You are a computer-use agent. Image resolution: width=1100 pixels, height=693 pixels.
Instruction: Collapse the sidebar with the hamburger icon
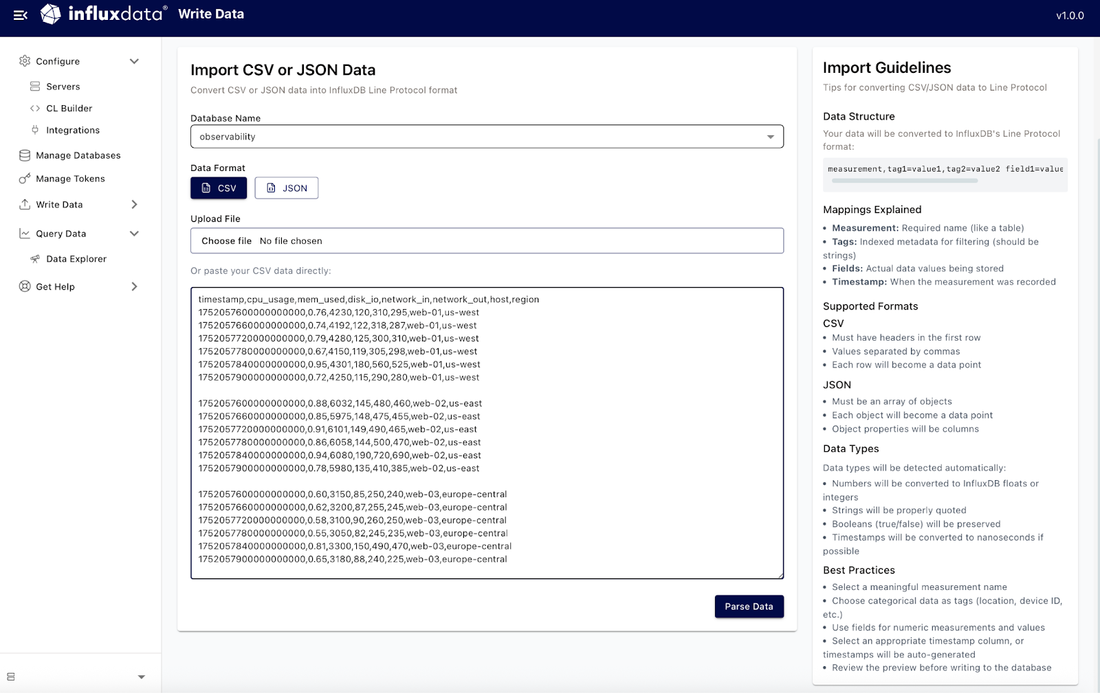click(x=21, y=15)
